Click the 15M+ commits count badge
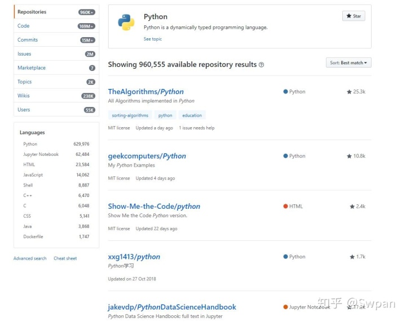This screenshot has height=322, width=406. 87,41
